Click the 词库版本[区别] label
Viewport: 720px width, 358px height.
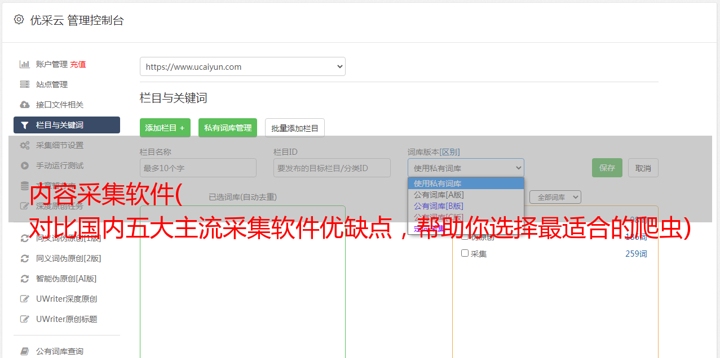[434, 152]
